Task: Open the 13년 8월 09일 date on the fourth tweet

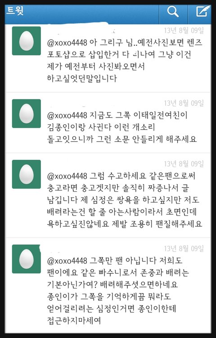Action: click(x=184, y=248)
